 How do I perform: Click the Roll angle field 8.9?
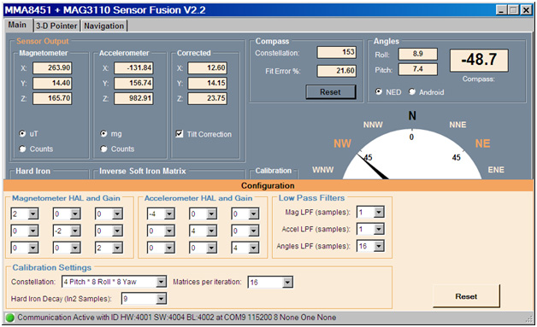[x=418, y=54]
